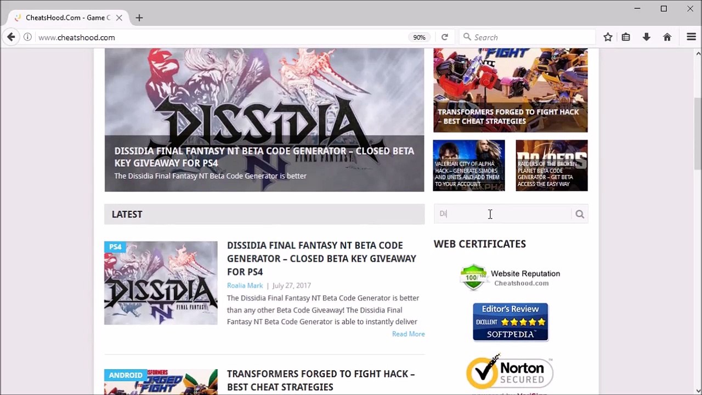Click the July 27, 2017 date text
The image size is (702, 395).
pyautogui.click(x=291, y=285)
